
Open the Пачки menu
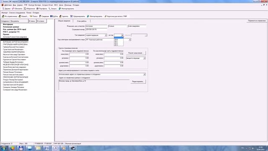click(29, 13)
